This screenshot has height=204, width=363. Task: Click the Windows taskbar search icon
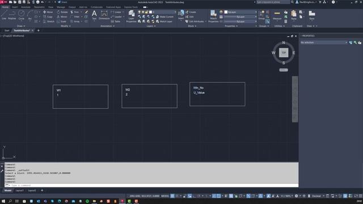(x=10, y=201)
